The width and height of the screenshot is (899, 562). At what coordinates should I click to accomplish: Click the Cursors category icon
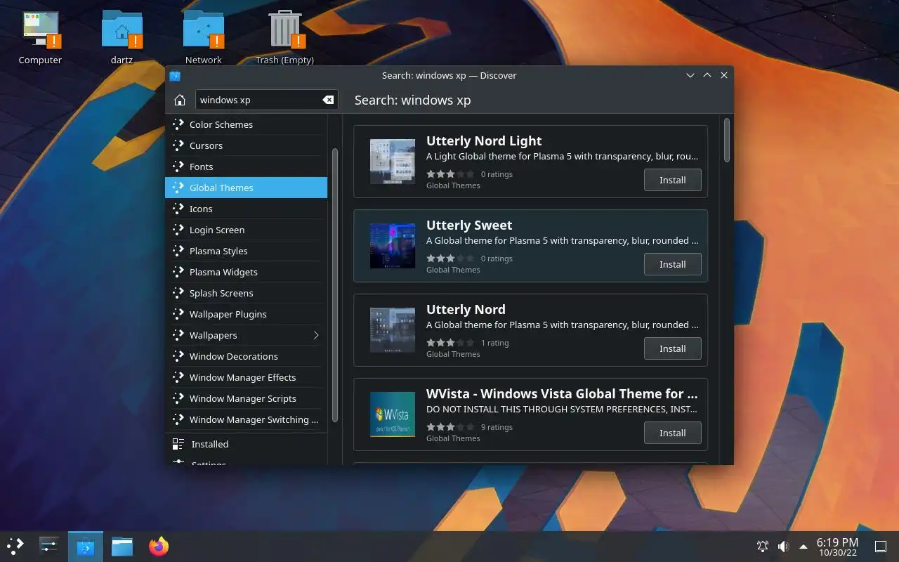click(178, 145)
